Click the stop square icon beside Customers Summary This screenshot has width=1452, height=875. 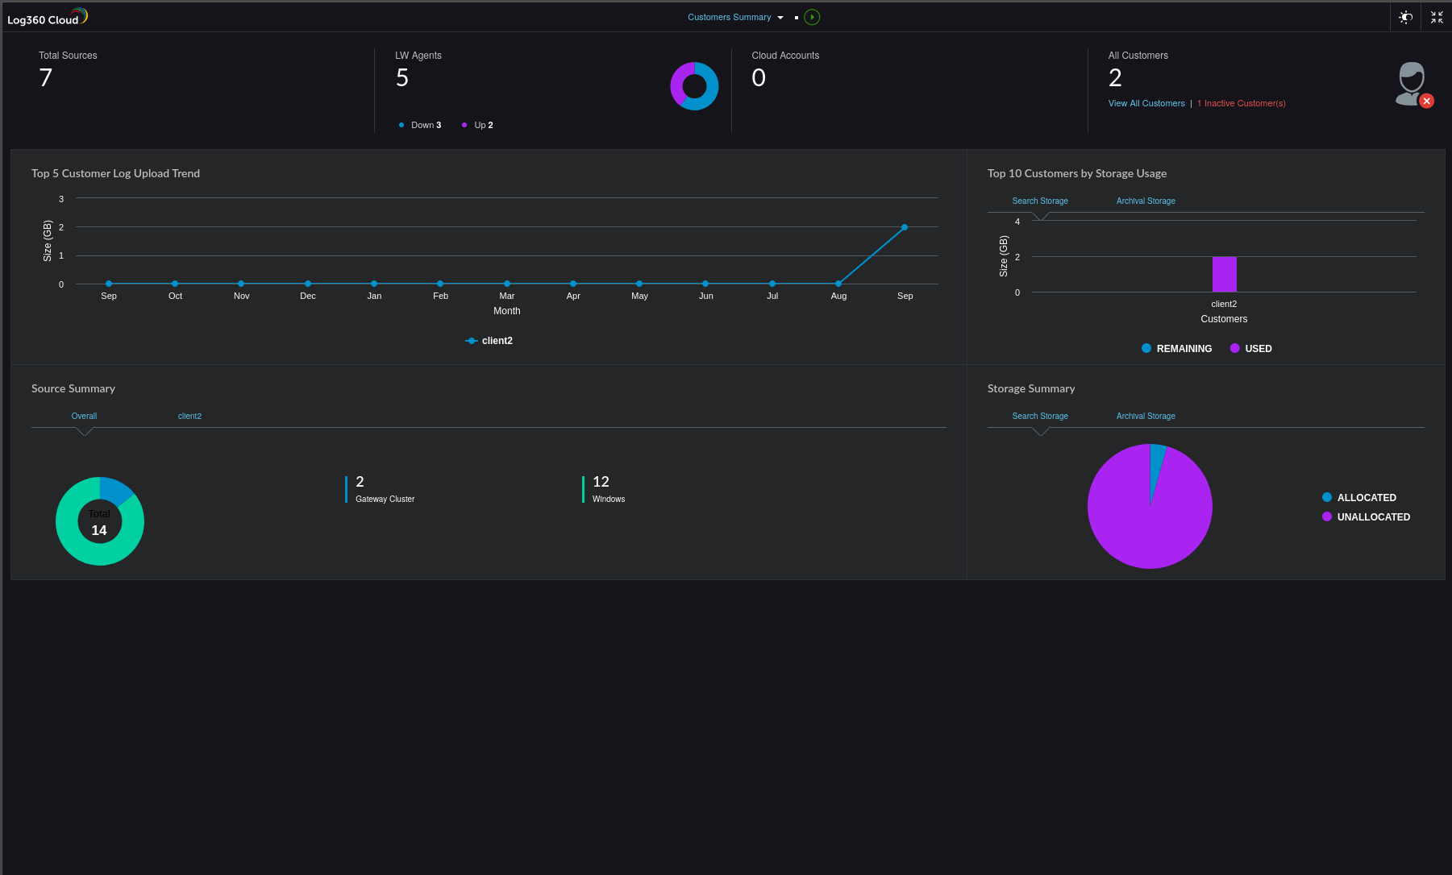pos(795,17)
